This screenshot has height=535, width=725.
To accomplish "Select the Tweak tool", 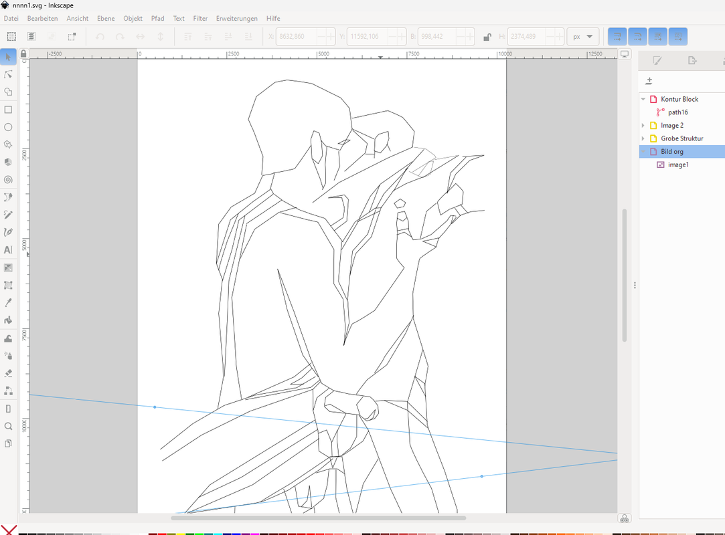I will pyautogui.click(x=8, y=338).
